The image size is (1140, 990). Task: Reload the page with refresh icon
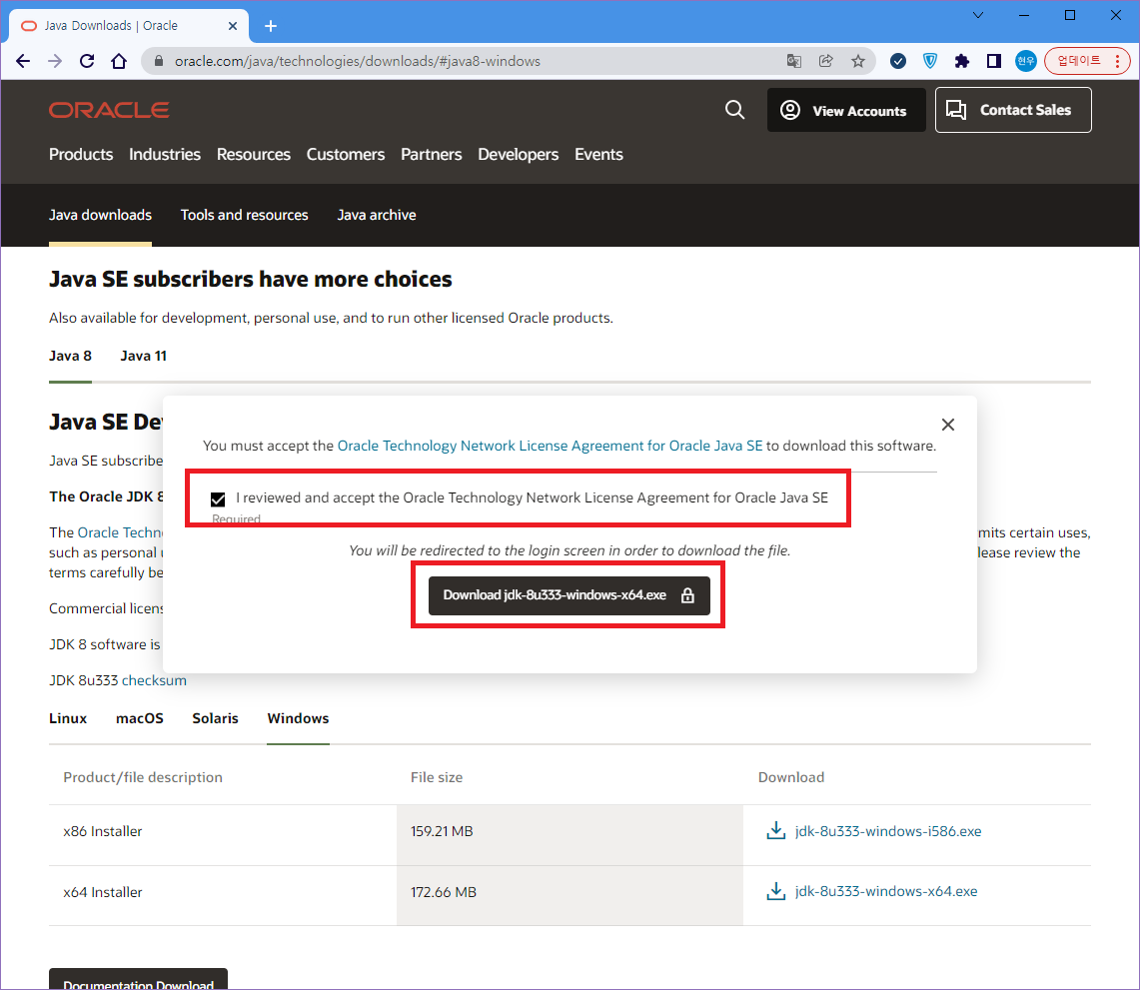(87, 61)
